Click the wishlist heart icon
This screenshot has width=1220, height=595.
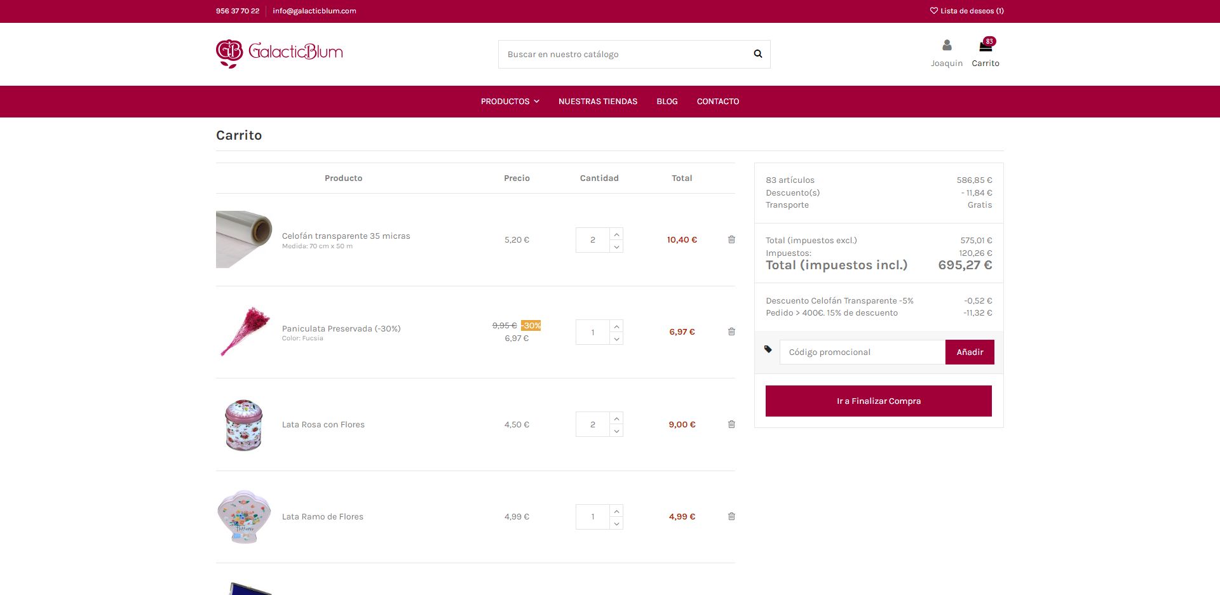pyautogui.click(x=934, y=11)
